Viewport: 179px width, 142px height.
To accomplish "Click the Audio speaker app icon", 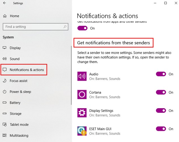I will 82,76.
